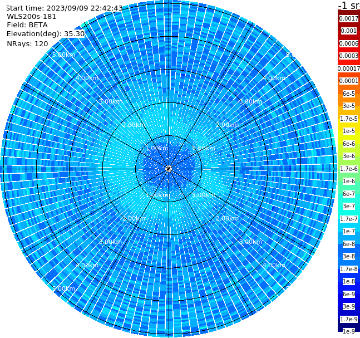Click the 3e-8 colorbar label
360x338 pixels.
(x=349, y=257)
